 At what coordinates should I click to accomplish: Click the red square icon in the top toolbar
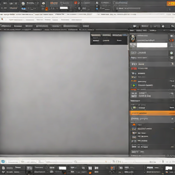tap(76, 3)
